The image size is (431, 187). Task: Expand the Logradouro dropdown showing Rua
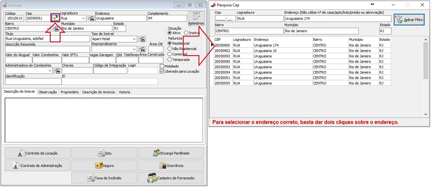(x=84, y=18)
